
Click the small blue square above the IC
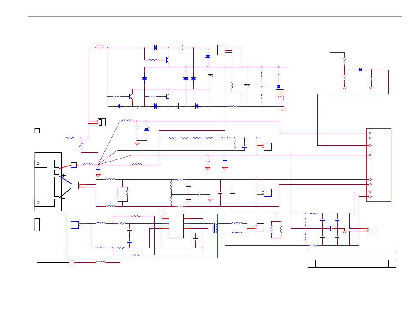pyautogui.click(x=162, y=214)
